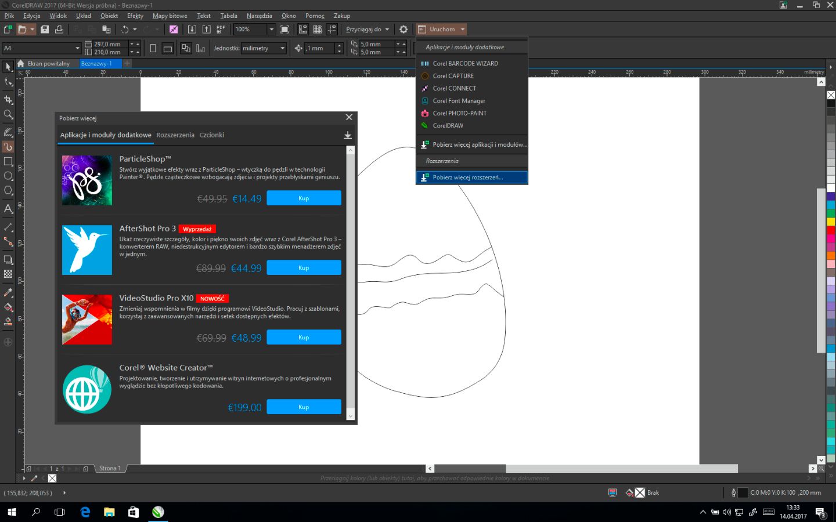
Task: Click the Full-screen preview icon
Action: (284, 29)
